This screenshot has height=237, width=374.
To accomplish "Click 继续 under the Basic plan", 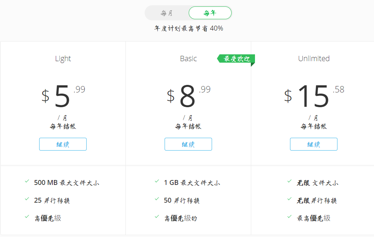I will tap(188, 144).
